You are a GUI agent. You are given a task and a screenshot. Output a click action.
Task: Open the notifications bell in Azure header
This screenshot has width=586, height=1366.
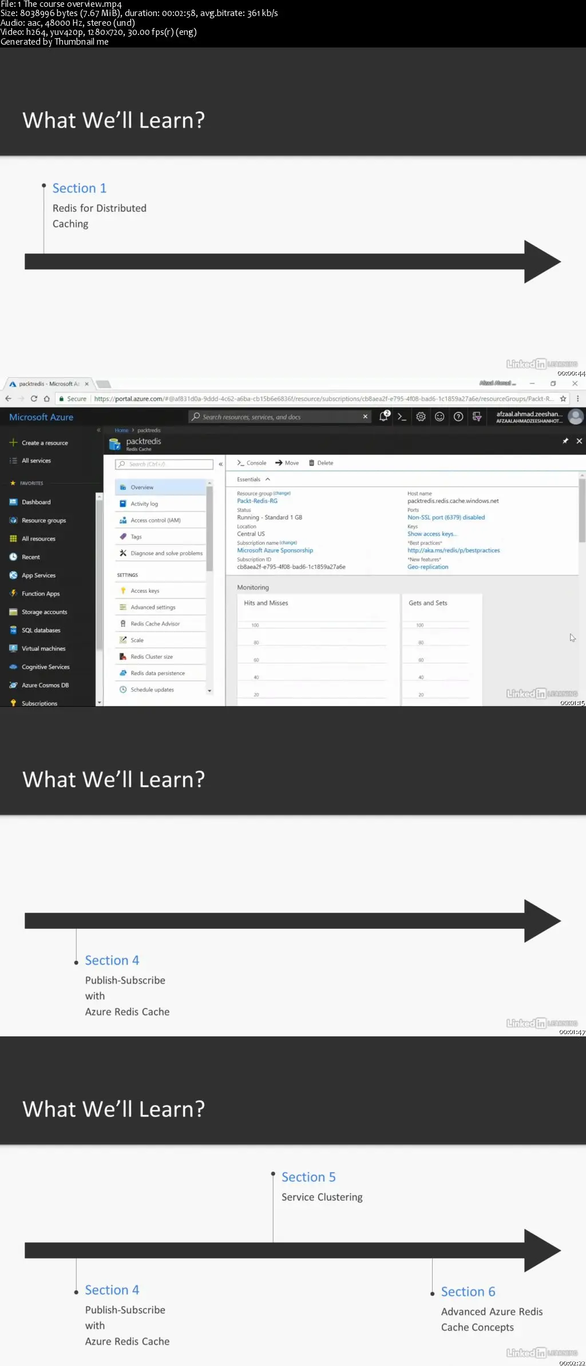point(384,417)
